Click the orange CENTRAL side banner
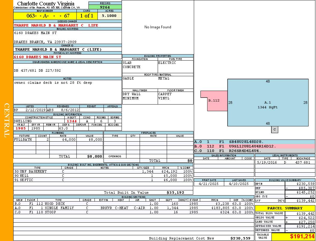 pyautogui.click(x=7, y=120)
